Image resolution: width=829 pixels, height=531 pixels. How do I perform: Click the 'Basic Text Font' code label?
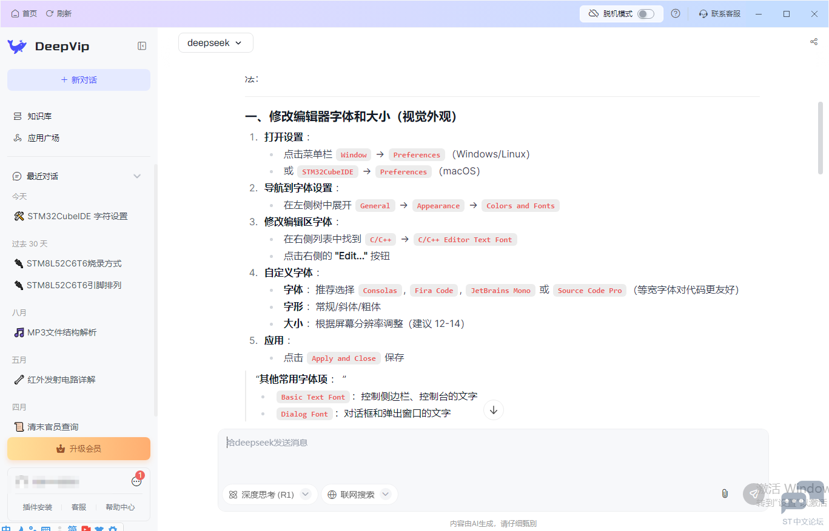click(313, 397)
